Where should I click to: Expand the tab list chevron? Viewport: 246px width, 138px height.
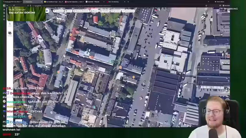[208, 2]
